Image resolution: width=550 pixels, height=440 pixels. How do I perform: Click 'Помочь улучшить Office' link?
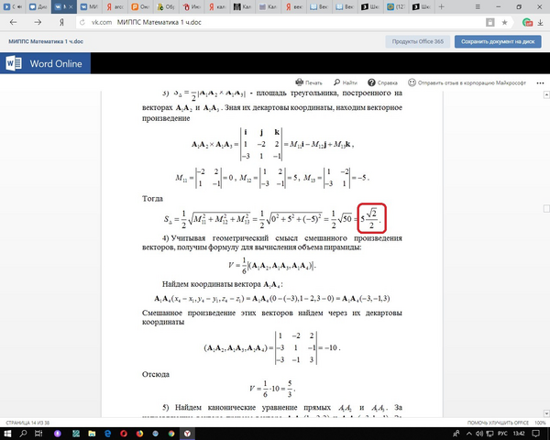pos(498,423)
